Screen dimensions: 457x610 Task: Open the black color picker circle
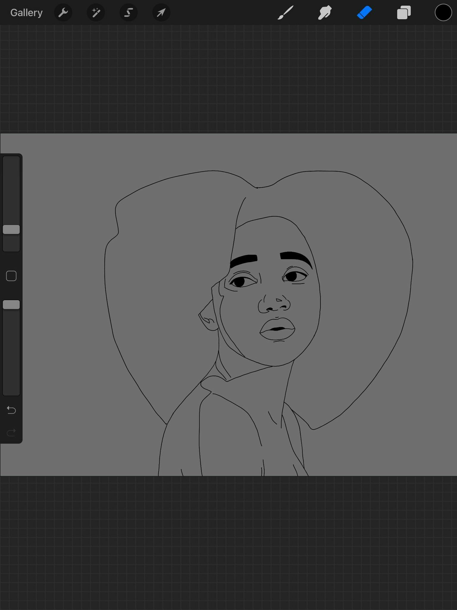(443, 13)
